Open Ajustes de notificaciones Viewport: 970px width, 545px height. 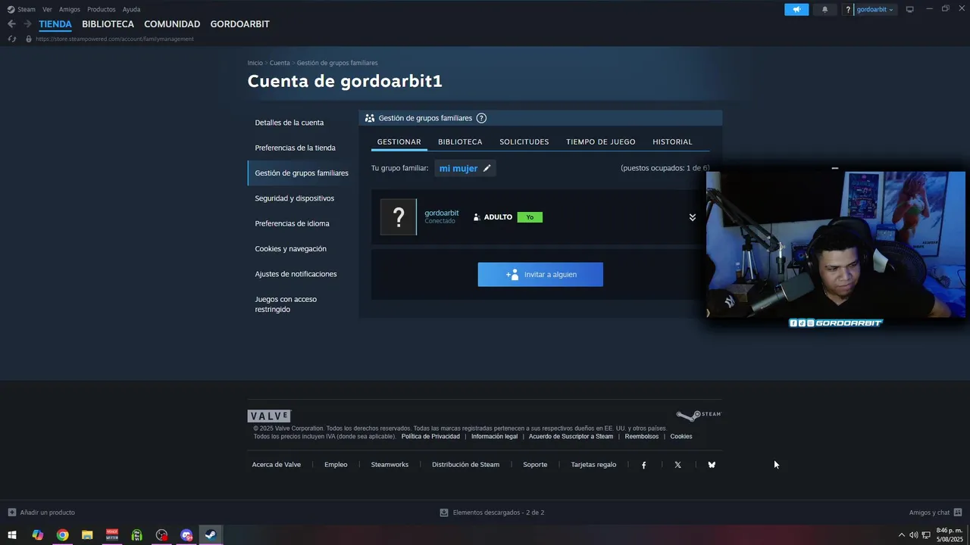pyautogui.click(x=296, y=274)
